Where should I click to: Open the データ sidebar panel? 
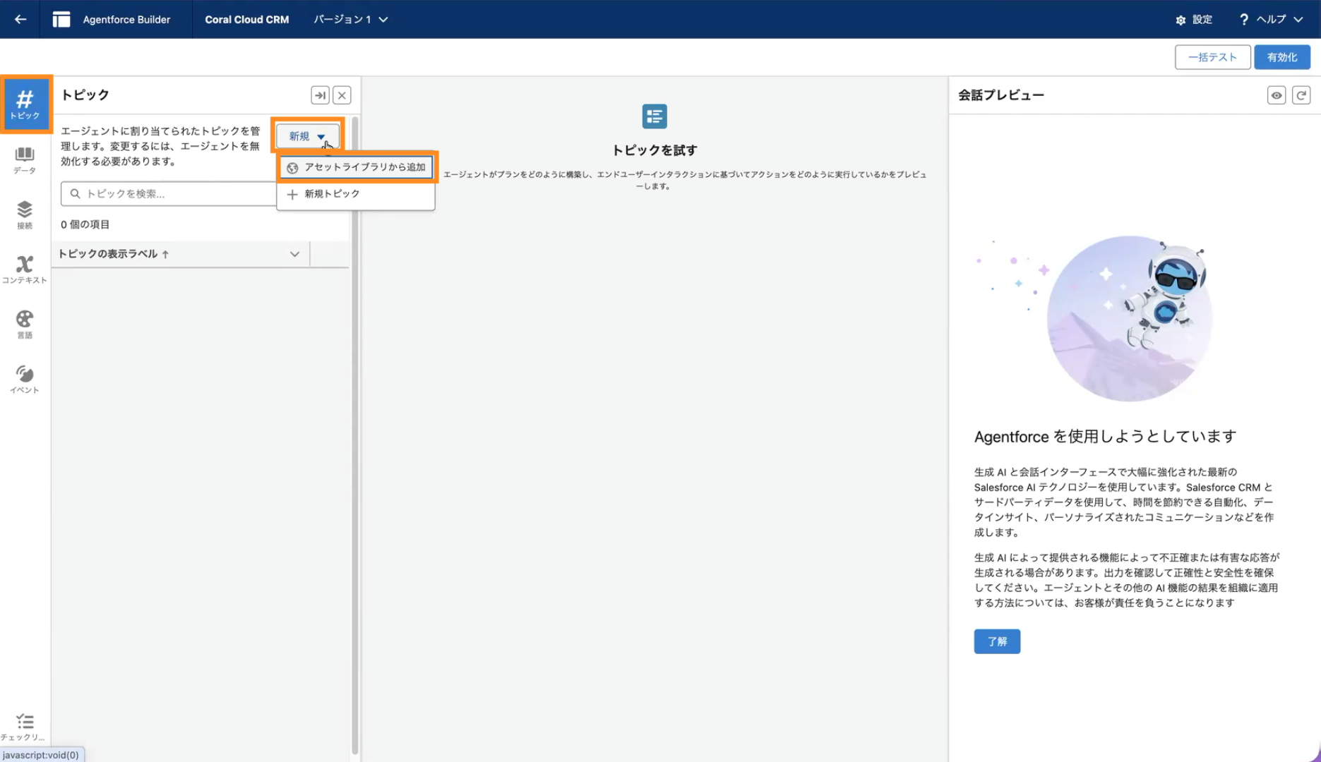click(x=25, y=160)
